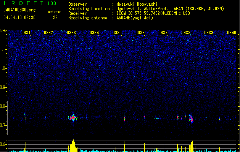The height and width of the screenshot is (152, 240).
Task: Select the filename 0404100930.png
Action: click(19, 10)
